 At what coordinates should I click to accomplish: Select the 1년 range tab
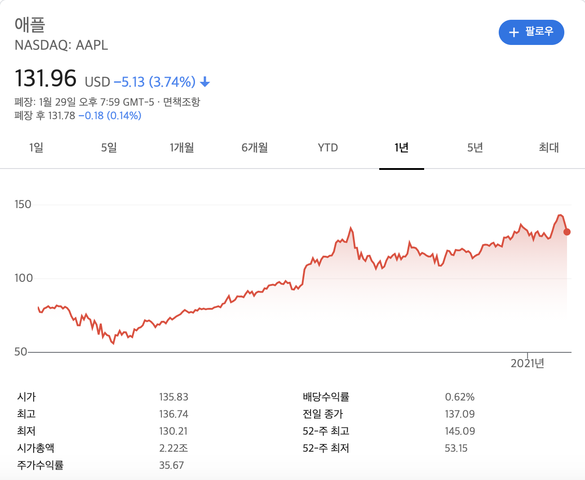[x=401, y=147]
